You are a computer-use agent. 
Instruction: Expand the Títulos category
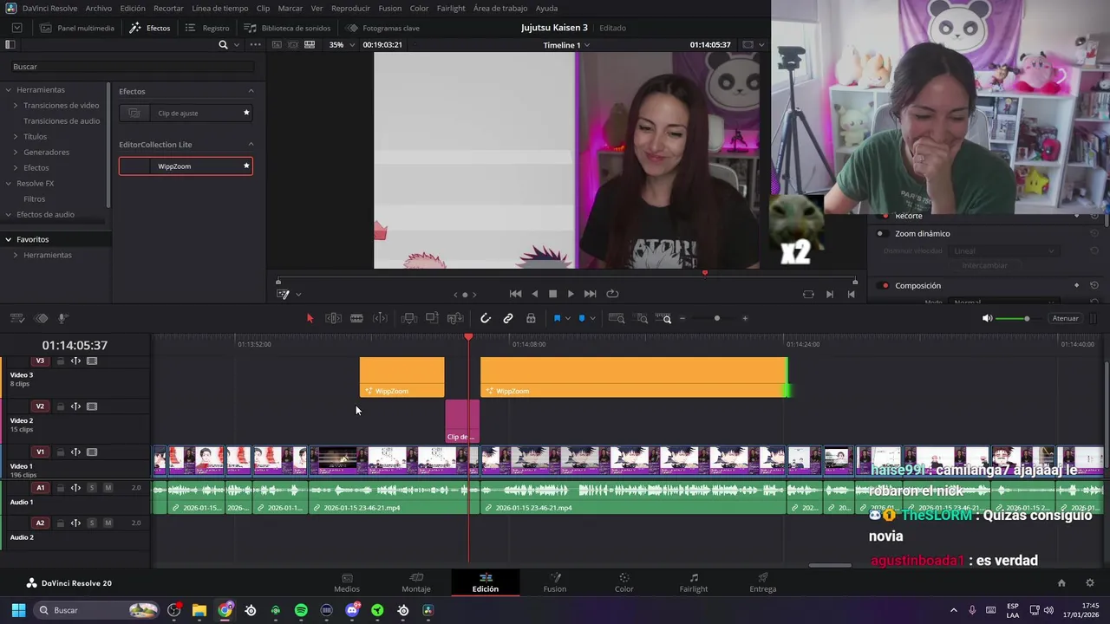pos(16,136)
